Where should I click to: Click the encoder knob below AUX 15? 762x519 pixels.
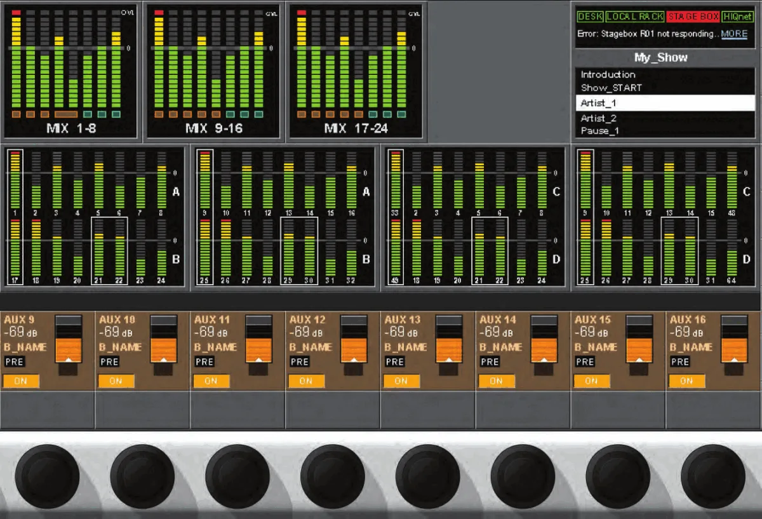[x=618, y=476]
